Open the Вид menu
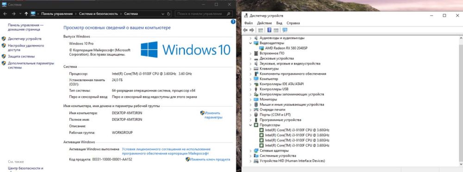 pos(279,23)
